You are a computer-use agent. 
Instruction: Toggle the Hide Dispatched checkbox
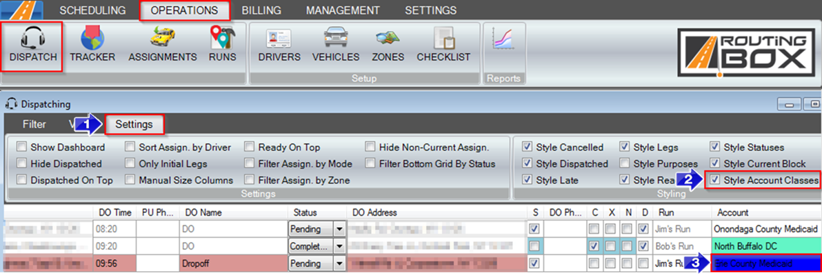pyautogui.click(x=21, y=164)
